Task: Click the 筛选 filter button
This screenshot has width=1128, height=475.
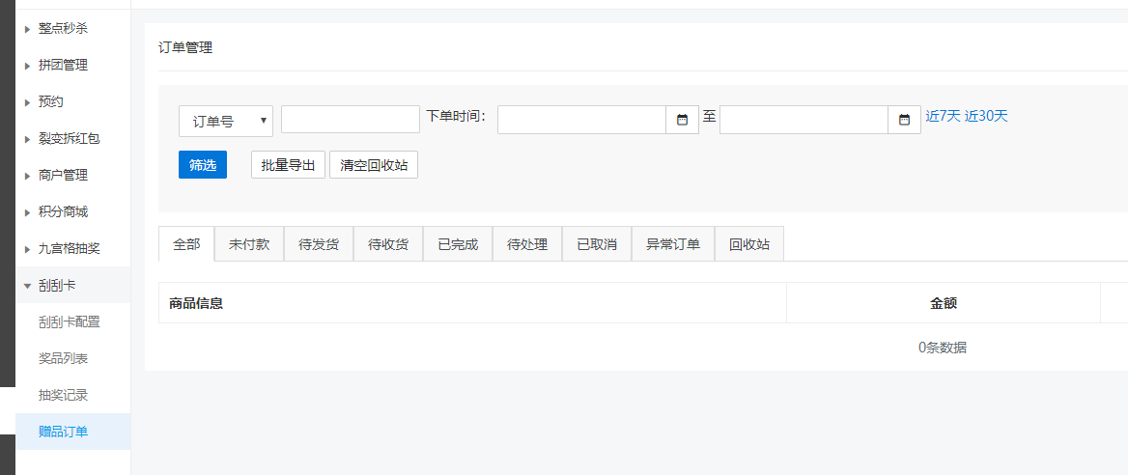Action: pos(203,165)
